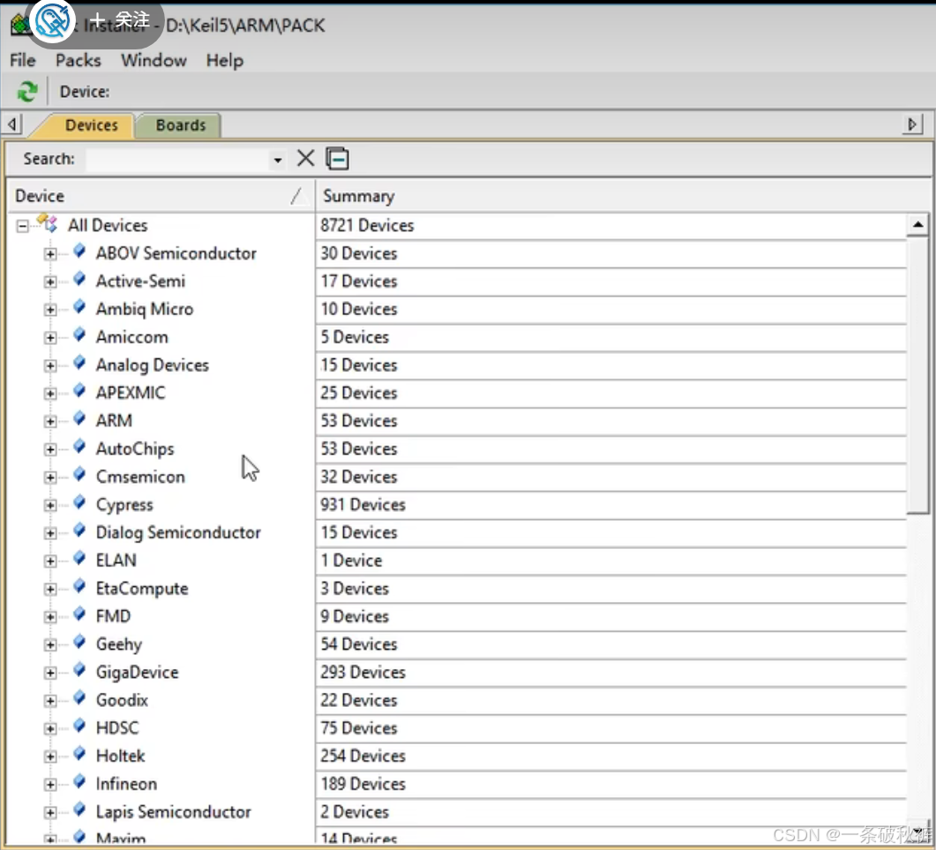
Task: Click the right tab scroll arrow
Action: click(912, 124)
